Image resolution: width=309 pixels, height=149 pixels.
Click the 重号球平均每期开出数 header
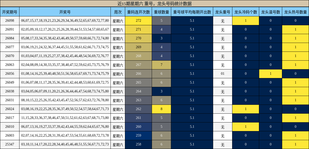(x=192, y=11)
